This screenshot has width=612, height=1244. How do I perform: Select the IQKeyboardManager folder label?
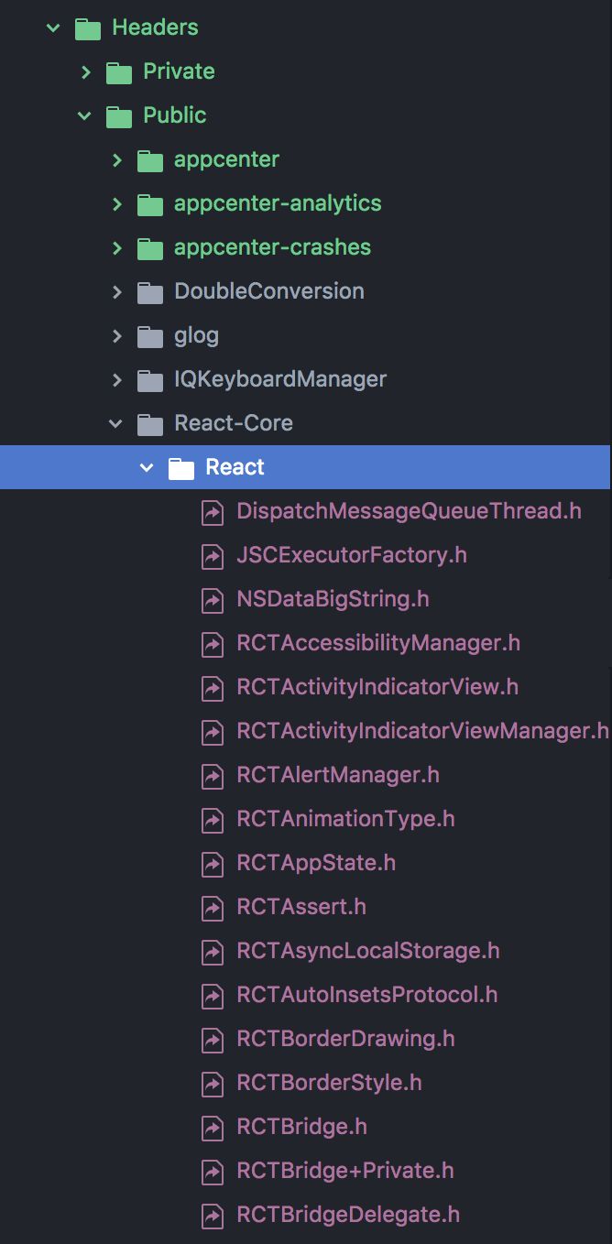280,380
